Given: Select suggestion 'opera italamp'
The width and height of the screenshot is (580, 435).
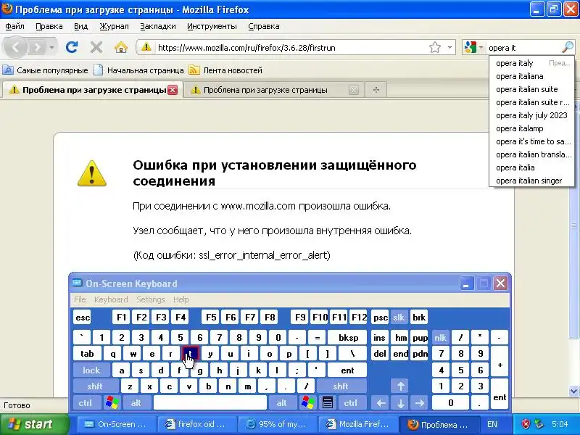Looking at the screenshot, I should pos(531,128).
